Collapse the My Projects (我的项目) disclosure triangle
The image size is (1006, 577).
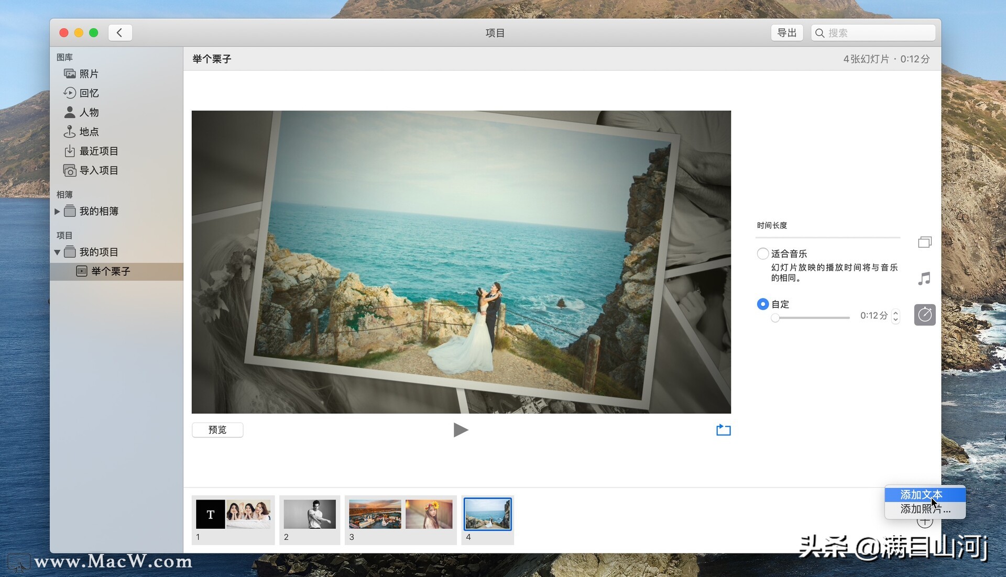pyautogui.click(x=57, y=252)
